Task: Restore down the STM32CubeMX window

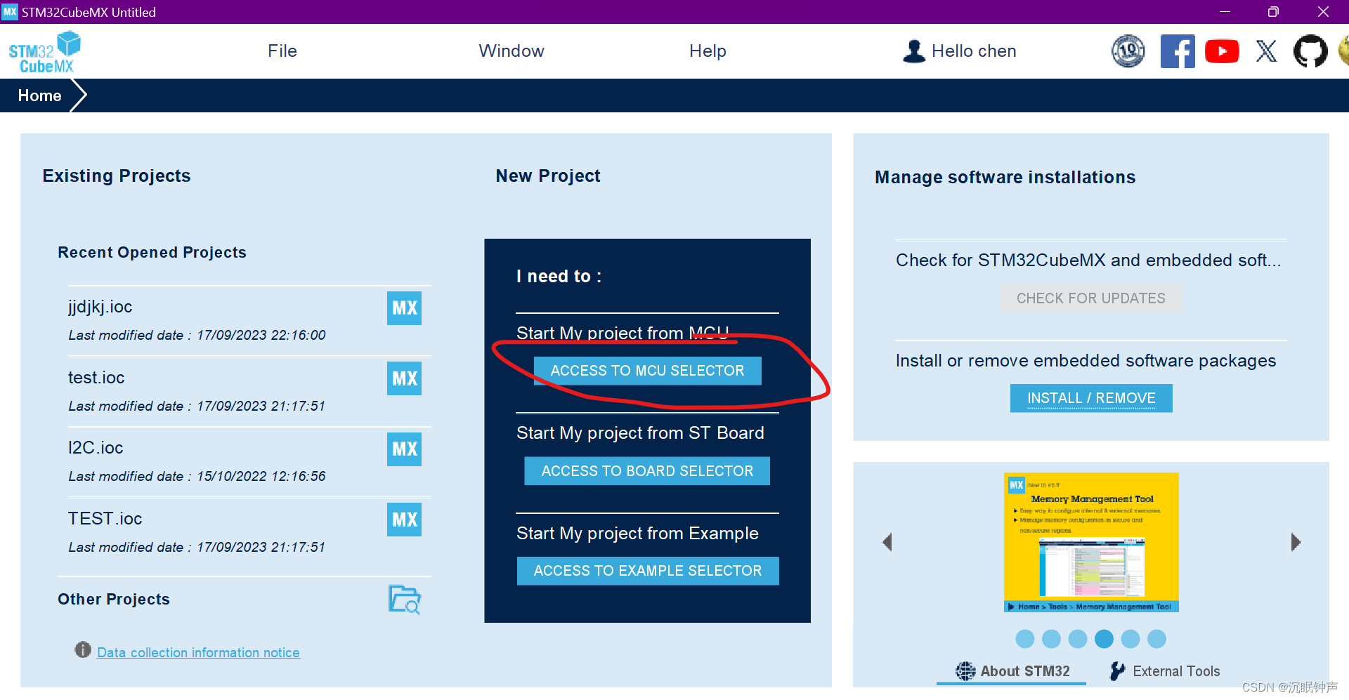Action: [1273, 12]
